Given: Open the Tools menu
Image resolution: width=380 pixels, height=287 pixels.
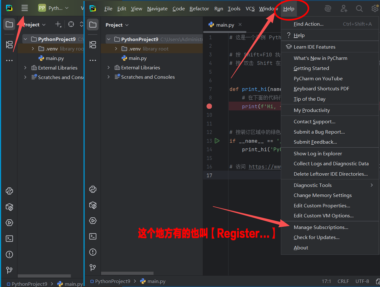Looking at the screenshot, I should point(234,9).
